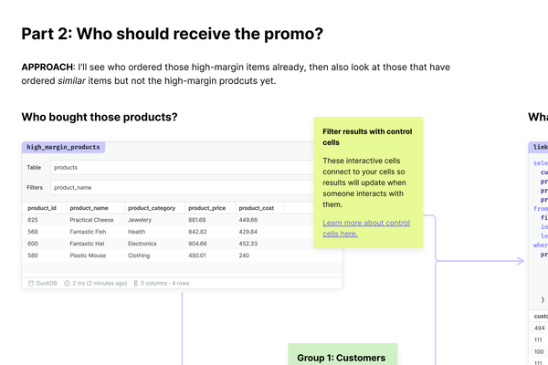Select the Practical Cheese row cell
The width and height of the screenshot is (548, 365).
click(x=91, y=220)
